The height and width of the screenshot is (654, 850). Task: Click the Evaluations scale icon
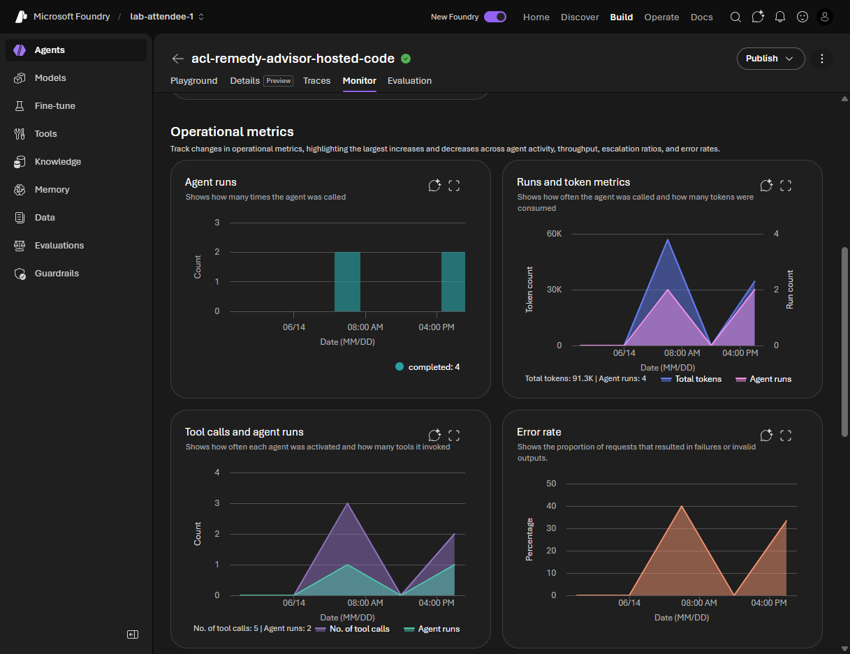tap(20, 246)
